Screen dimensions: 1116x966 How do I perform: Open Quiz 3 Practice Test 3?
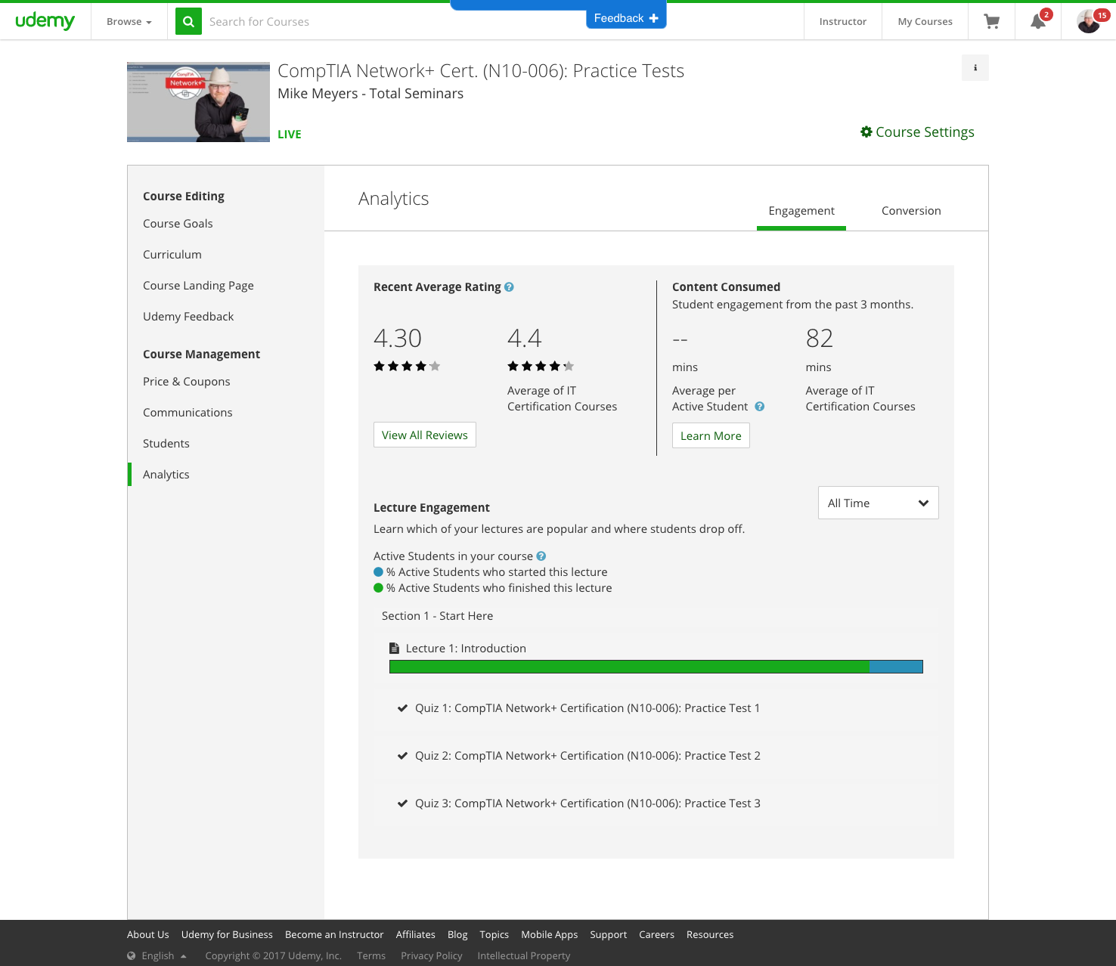coord(587,803)
